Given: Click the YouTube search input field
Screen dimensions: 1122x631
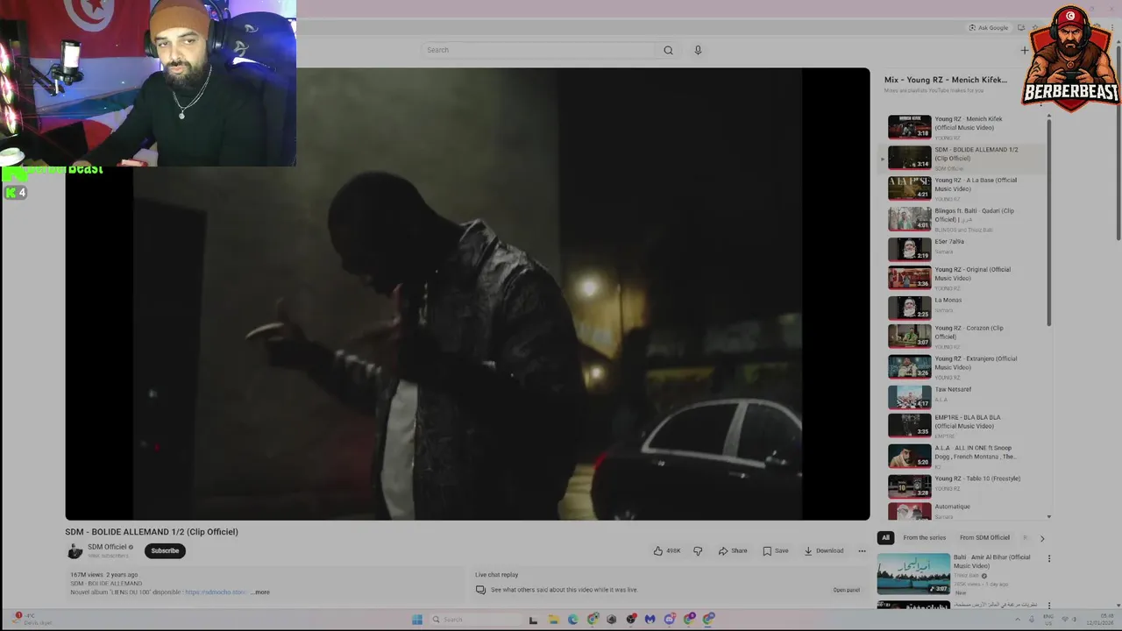Looking at the screenshot, I should tap(539, 50).
